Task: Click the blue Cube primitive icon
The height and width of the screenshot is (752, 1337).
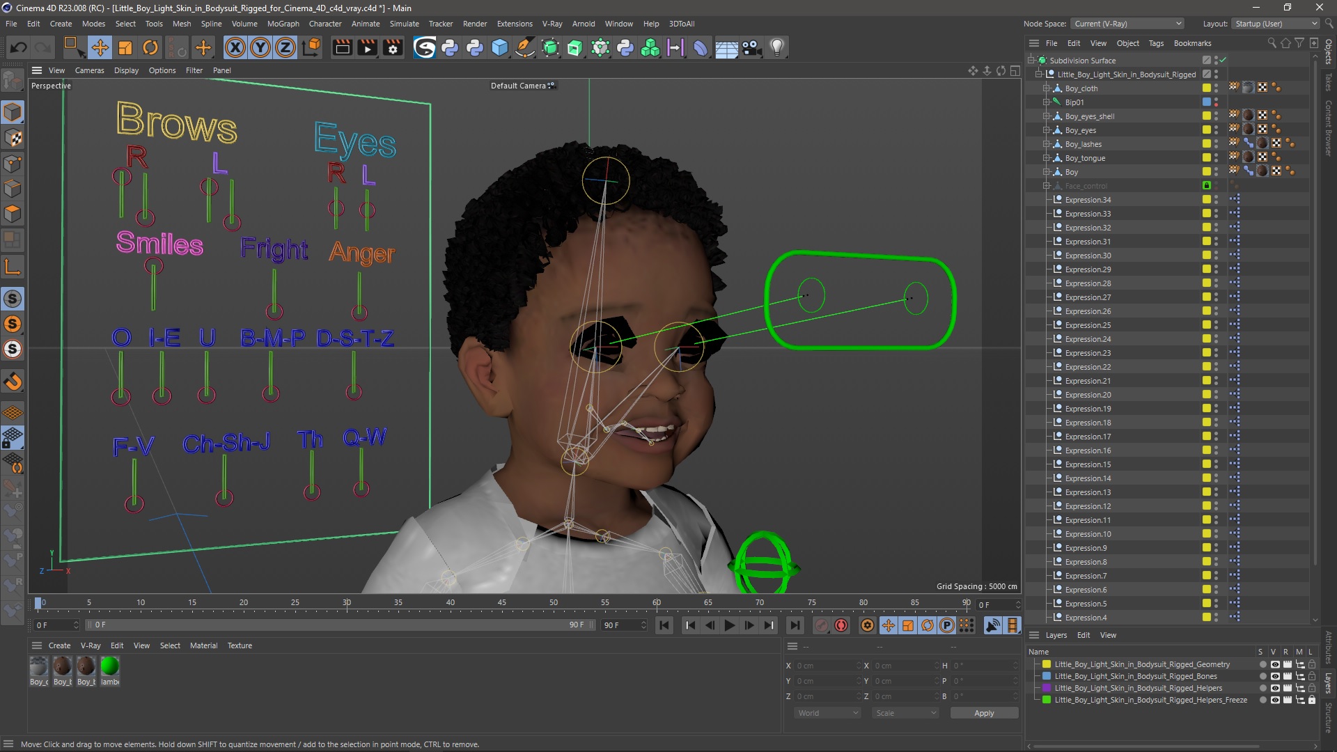Action: 500,47
